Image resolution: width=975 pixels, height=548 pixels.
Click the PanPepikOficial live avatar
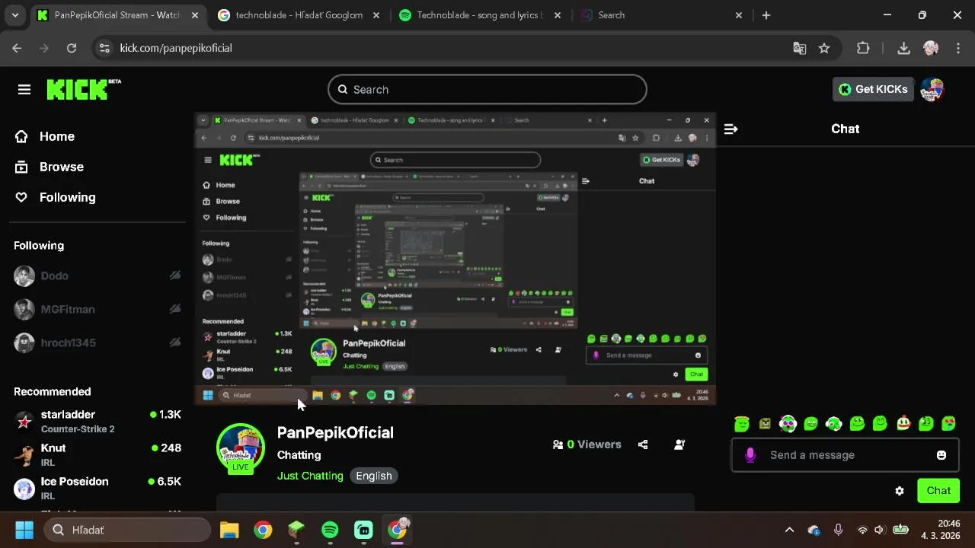(x=241, y=448)
